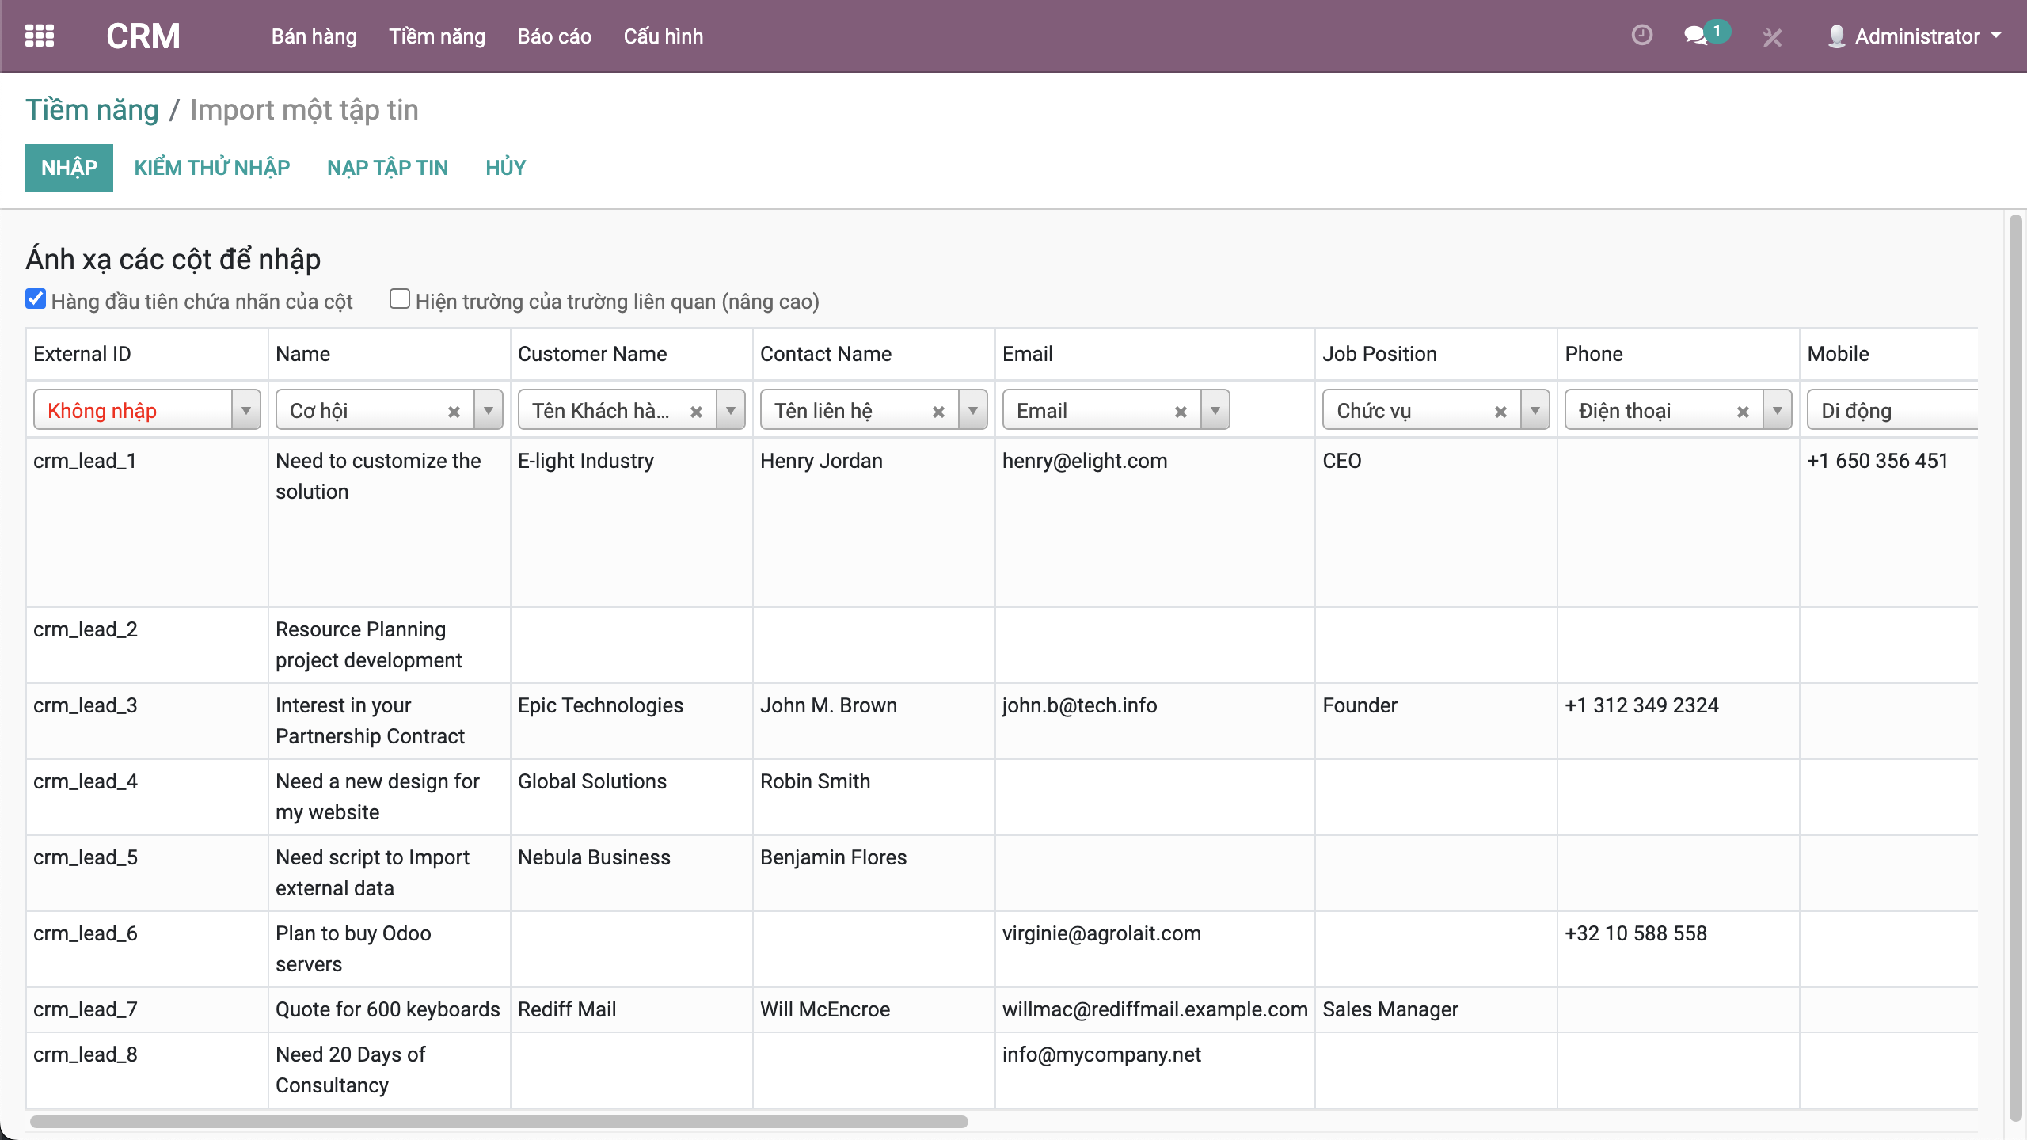
Task: Click KIỂM THỬ NHẬP test button
Action: click(211, 168)
